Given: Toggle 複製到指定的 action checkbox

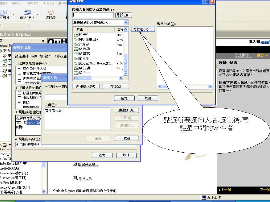Looking at the screenshot, I should (20, 98).
